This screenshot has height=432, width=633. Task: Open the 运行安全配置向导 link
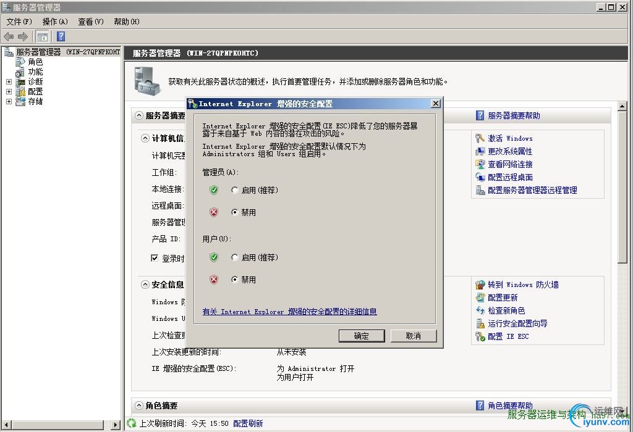click(517, 323)
